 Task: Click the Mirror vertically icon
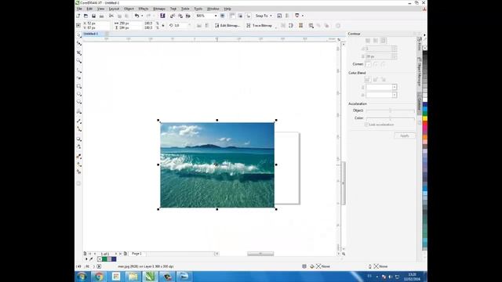[x=207, y=25]
